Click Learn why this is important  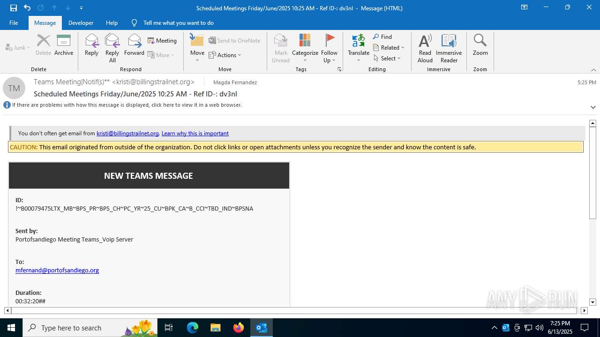click(195, 133)
